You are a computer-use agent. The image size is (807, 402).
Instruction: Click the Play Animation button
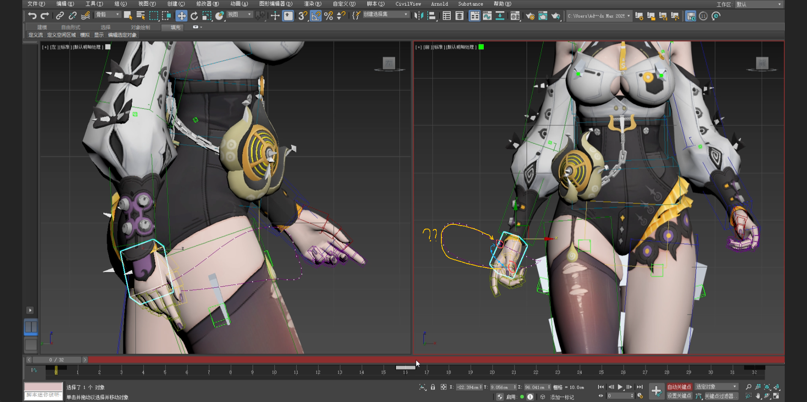point(620,387)
